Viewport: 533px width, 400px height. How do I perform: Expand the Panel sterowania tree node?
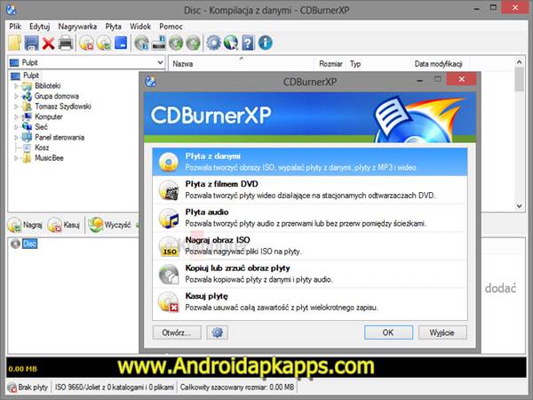pos(16,138)
